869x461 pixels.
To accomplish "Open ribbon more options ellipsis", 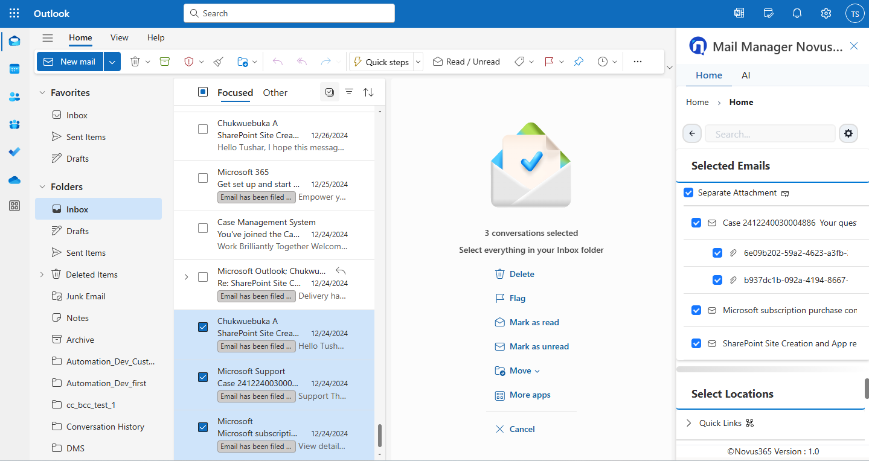I will click(x=638, y=62).
